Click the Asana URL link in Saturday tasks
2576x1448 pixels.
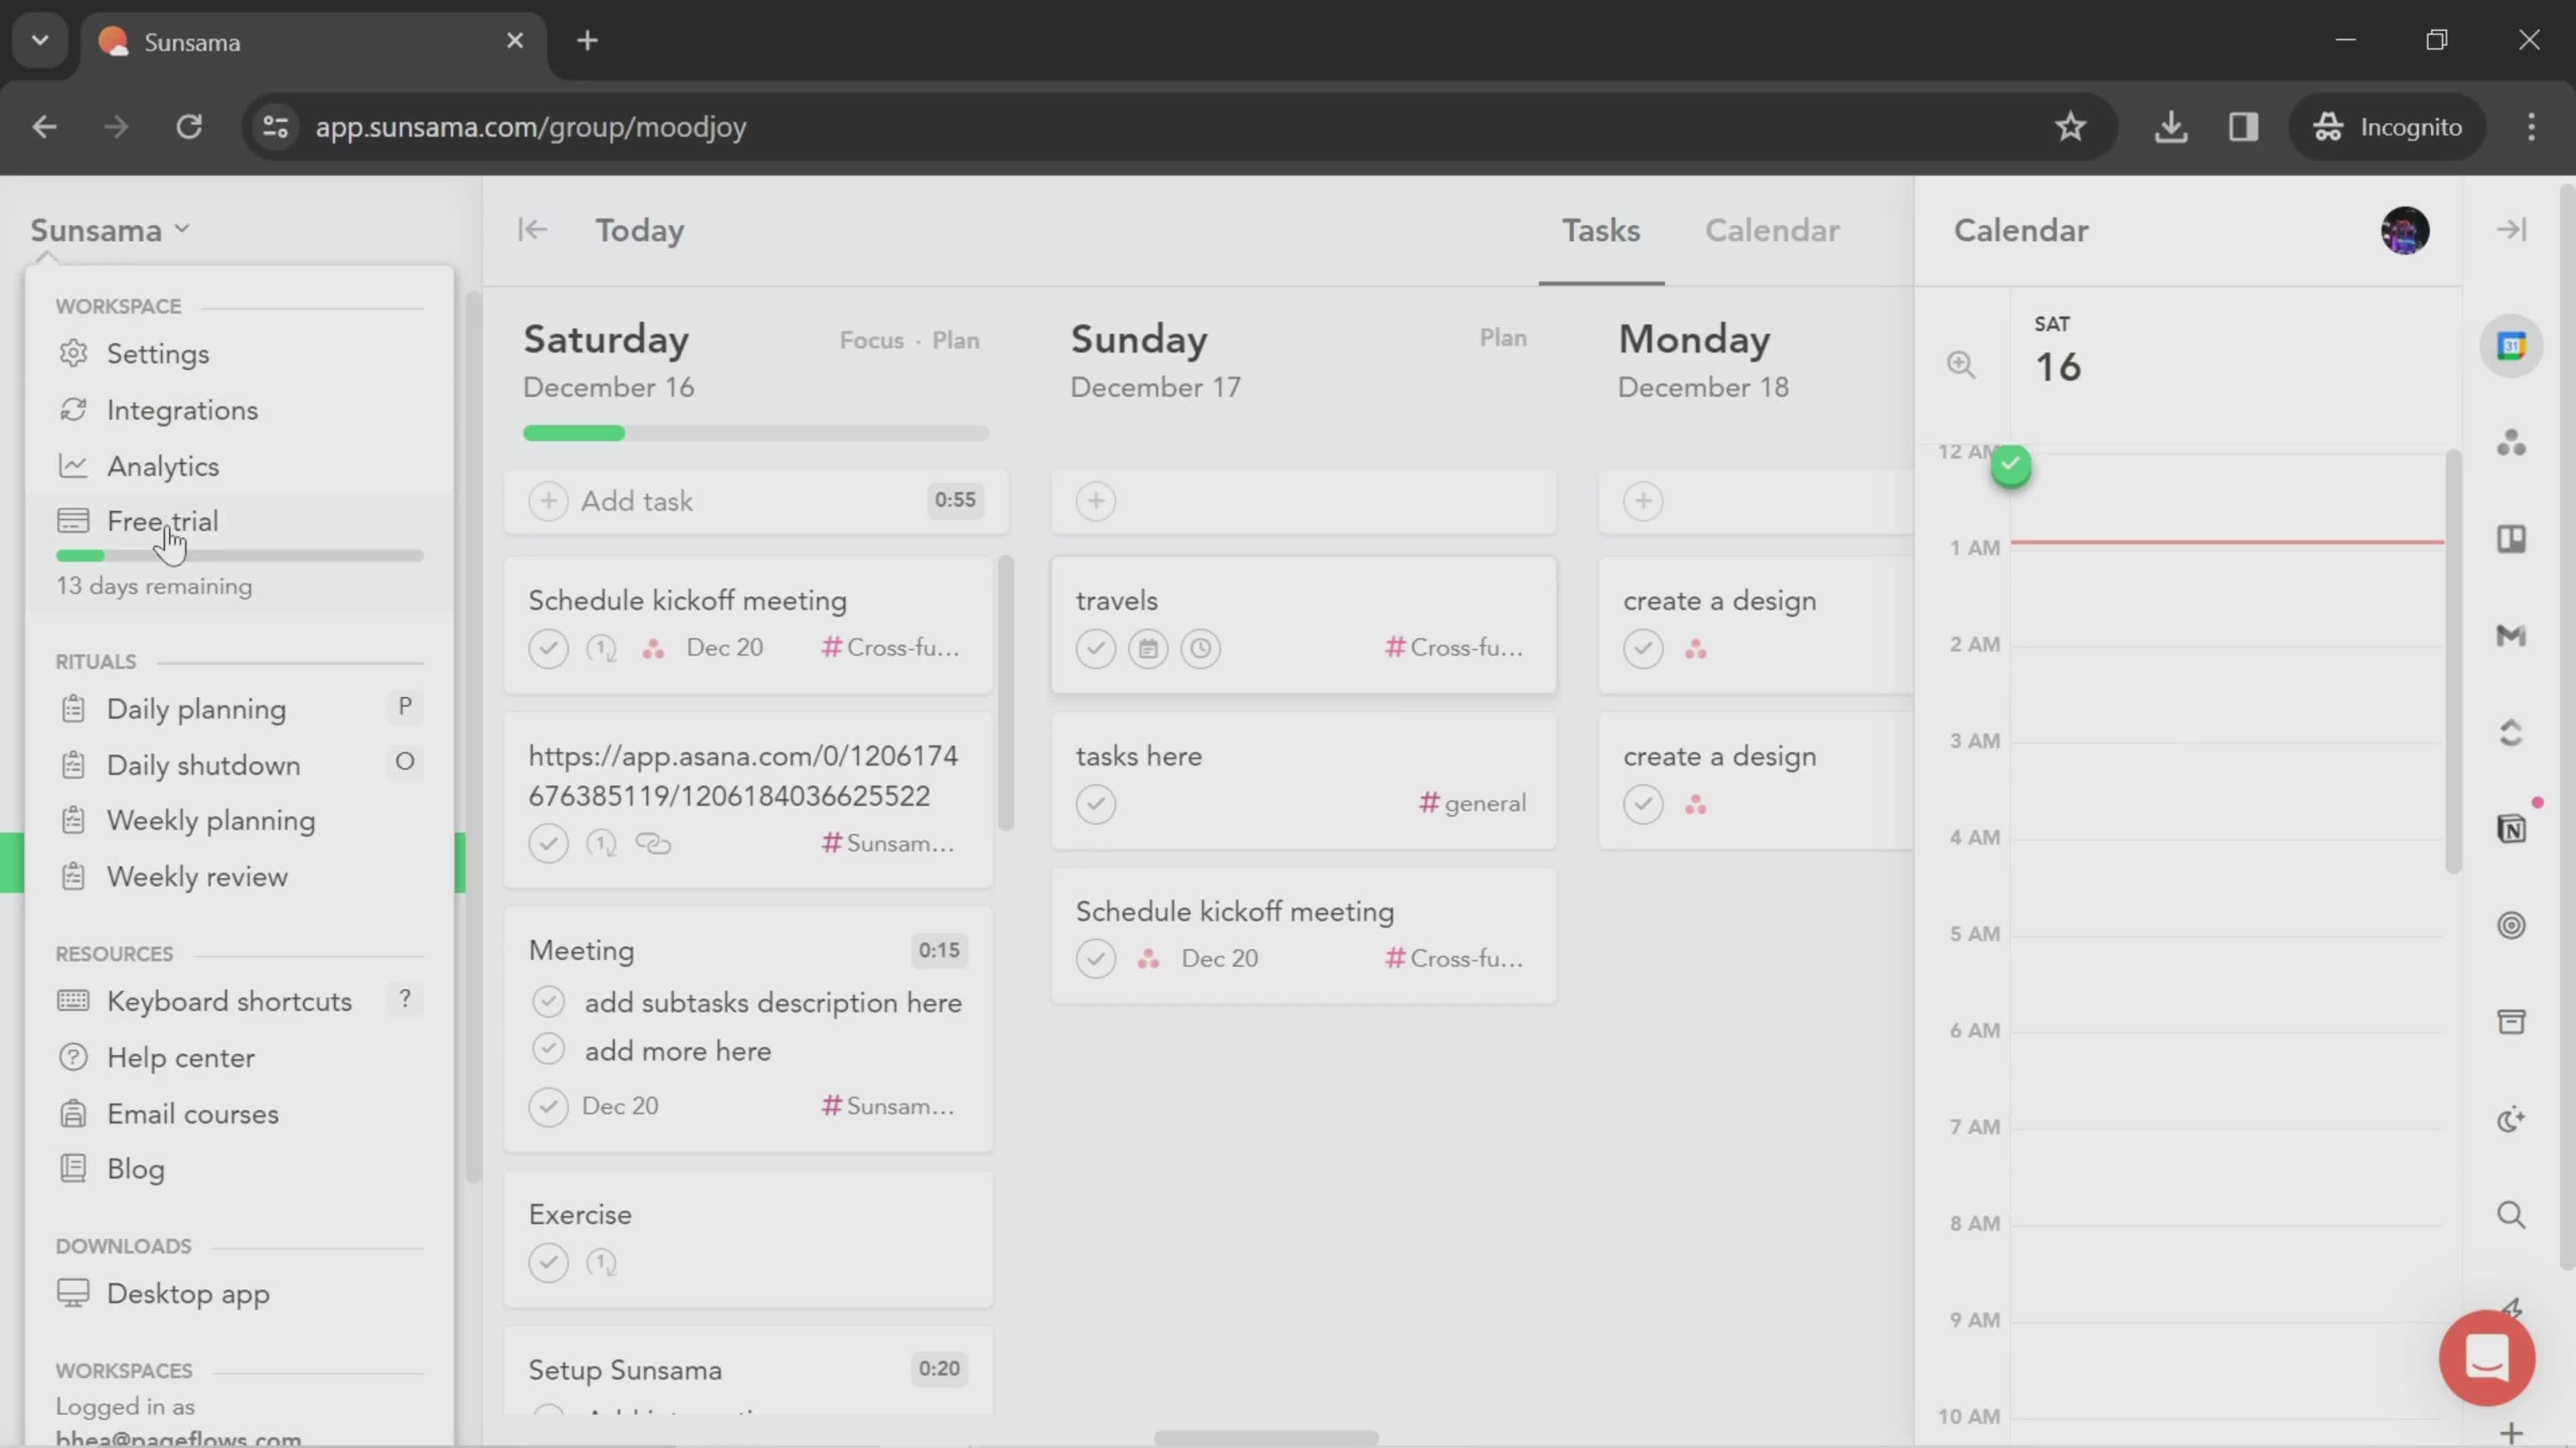(741, 774)
